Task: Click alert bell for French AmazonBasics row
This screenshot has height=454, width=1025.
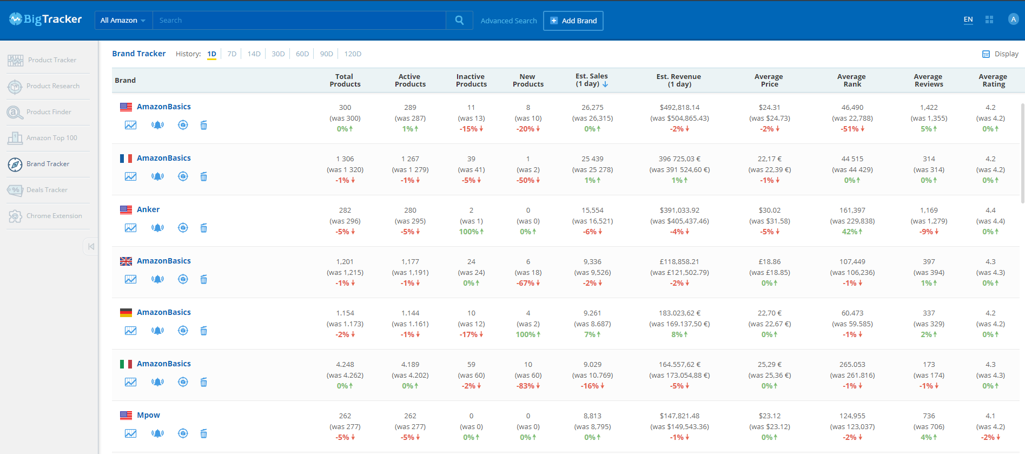Action: pos(157,176)
